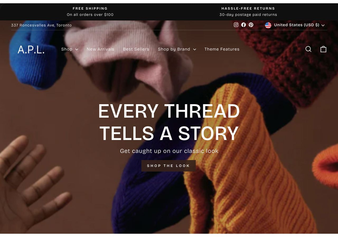Click the Hassle-Free Returns announcement
The image size is (338, 237).
pyautogui.click(x=248, y=12)
